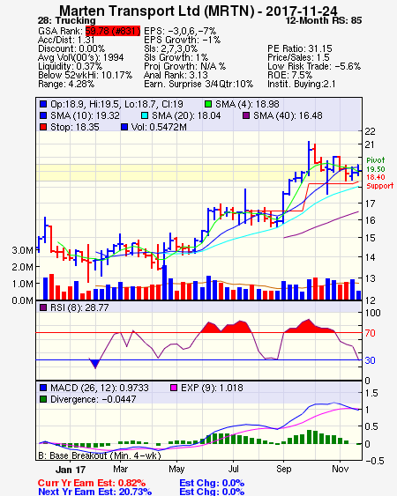
Task: Click the Sls: 2,7,3,0% text
Action: coord(170,48)
